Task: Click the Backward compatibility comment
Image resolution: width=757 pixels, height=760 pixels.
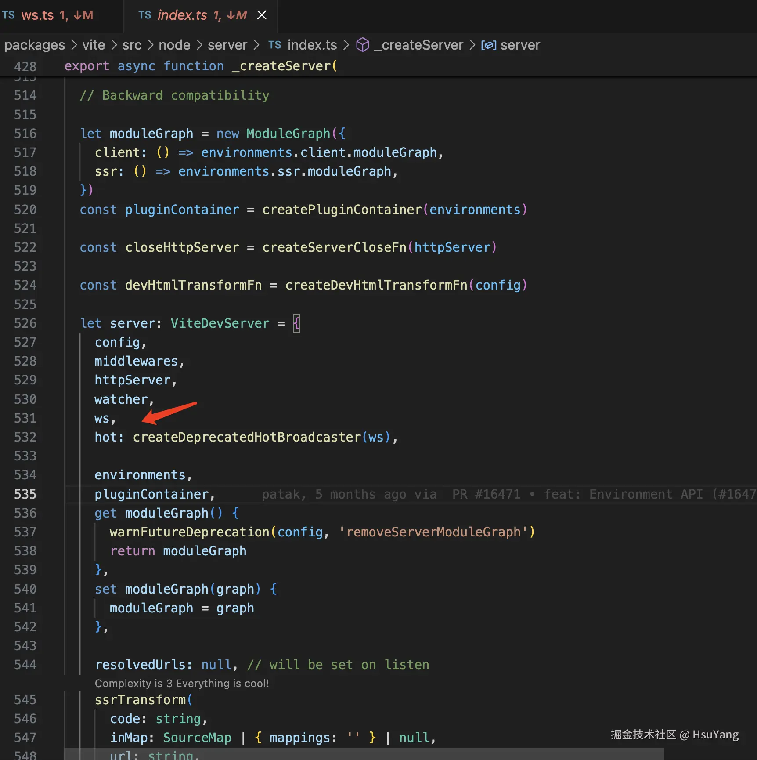Action: tap(174, 95)
